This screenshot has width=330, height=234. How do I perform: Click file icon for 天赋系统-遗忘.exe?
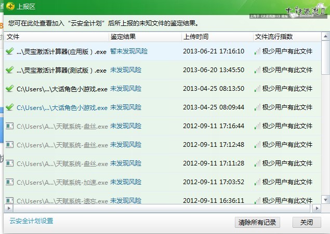pyautogui.click(x=9, y=200)
